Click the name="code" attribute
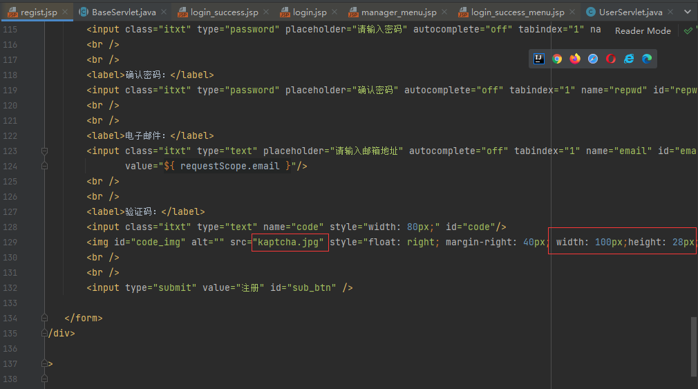The width and height of the screenshot is (698, 389). (x=293, y=227)
